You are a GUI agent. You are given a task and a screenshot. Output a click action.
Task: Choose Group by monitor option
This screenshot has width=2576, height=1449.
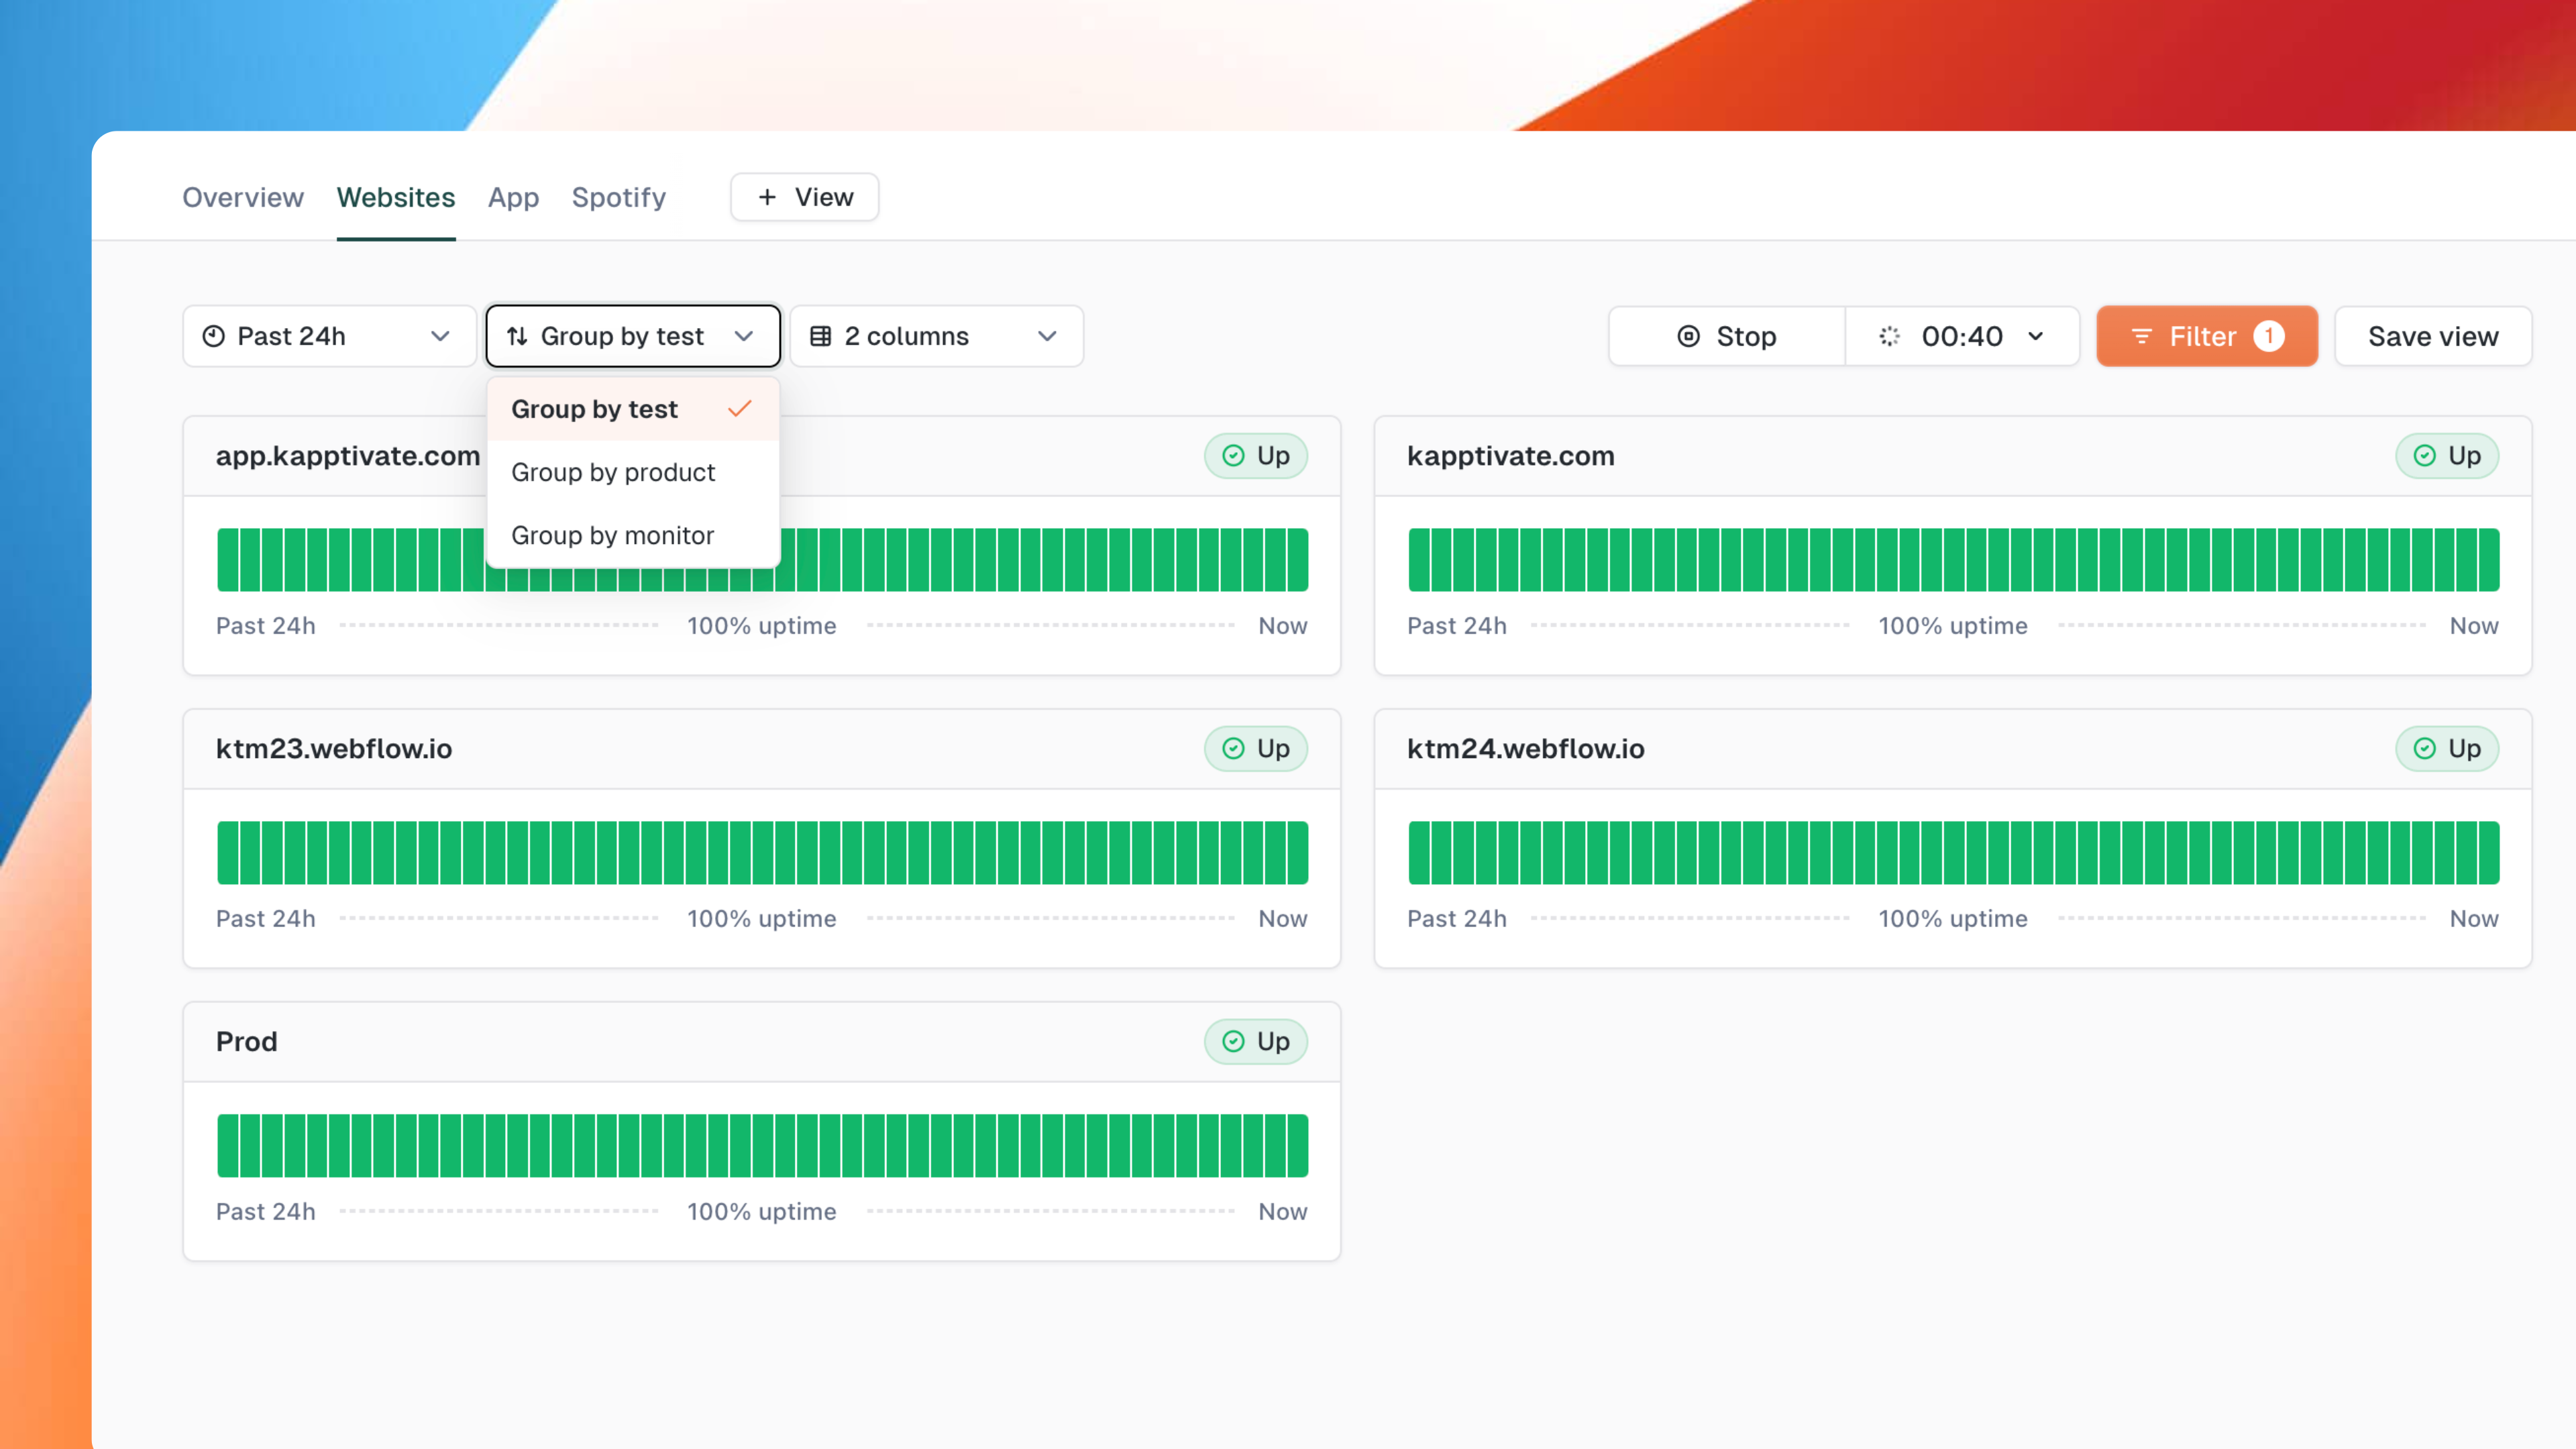tap(612, 535)
